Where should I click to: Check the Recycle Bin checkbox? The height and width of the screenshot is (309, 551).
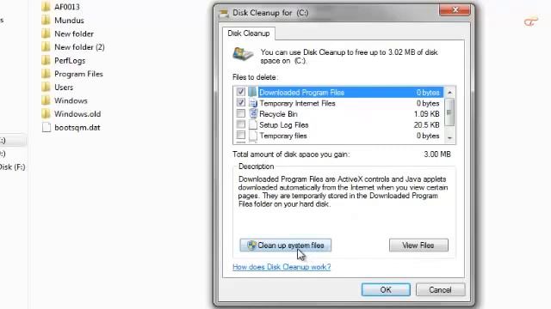click(x=241, y=113)
